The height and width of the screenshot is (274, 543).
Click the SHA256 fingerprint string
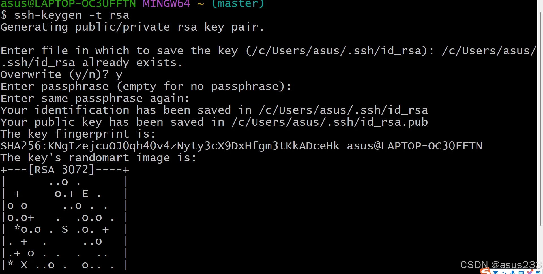[x=170, y=146]
